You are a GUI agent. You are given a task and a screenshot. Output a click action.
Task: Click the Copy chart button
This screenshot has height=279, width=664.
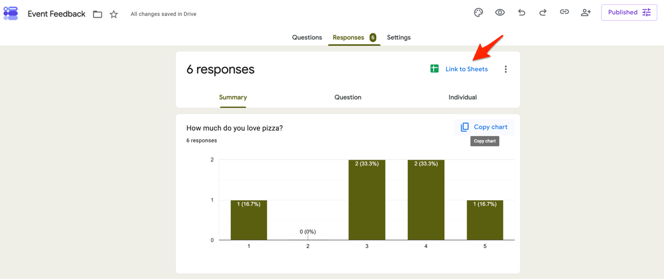(x=484, y=127)
